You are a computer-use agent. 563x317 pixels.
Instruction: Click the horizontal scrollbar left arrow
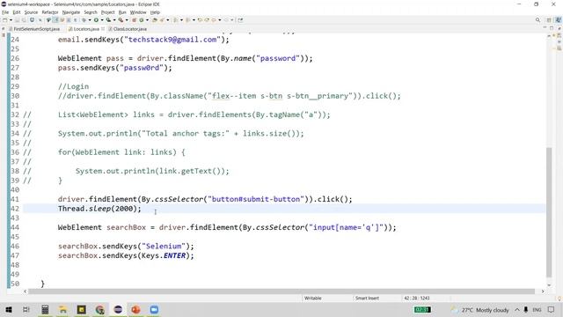point(26,291)
